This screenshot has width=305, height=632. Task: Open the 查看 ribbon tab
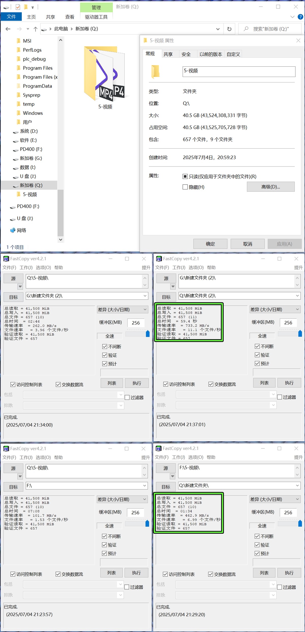pyautogui.click(x=70, y=17)
